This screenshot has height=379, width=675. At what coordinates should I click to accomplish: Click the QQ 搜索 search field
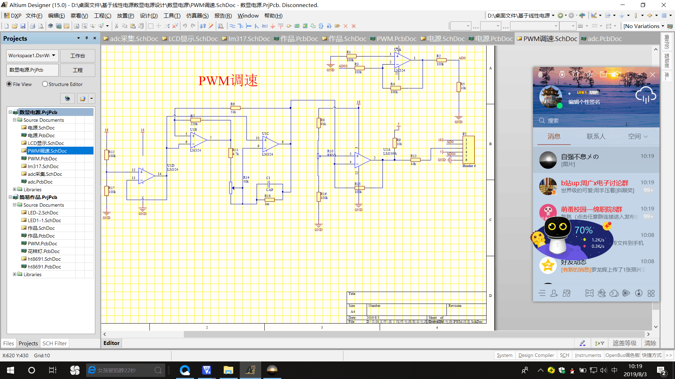[596, 121]
